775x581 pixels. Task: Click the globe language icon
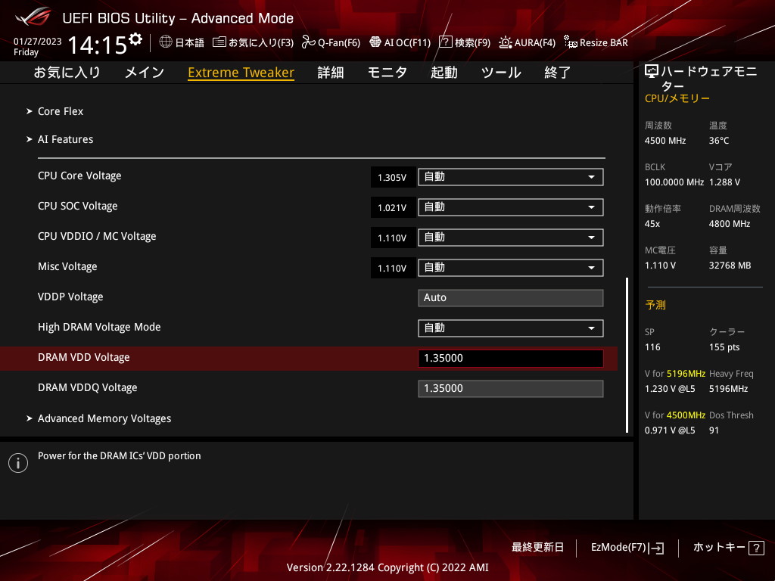click(166, 42)
